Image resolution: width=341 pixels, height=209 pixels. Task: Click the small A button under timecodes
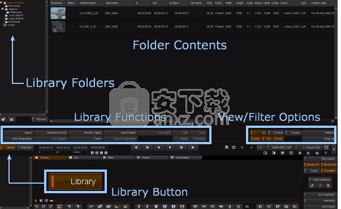(92, 153)
